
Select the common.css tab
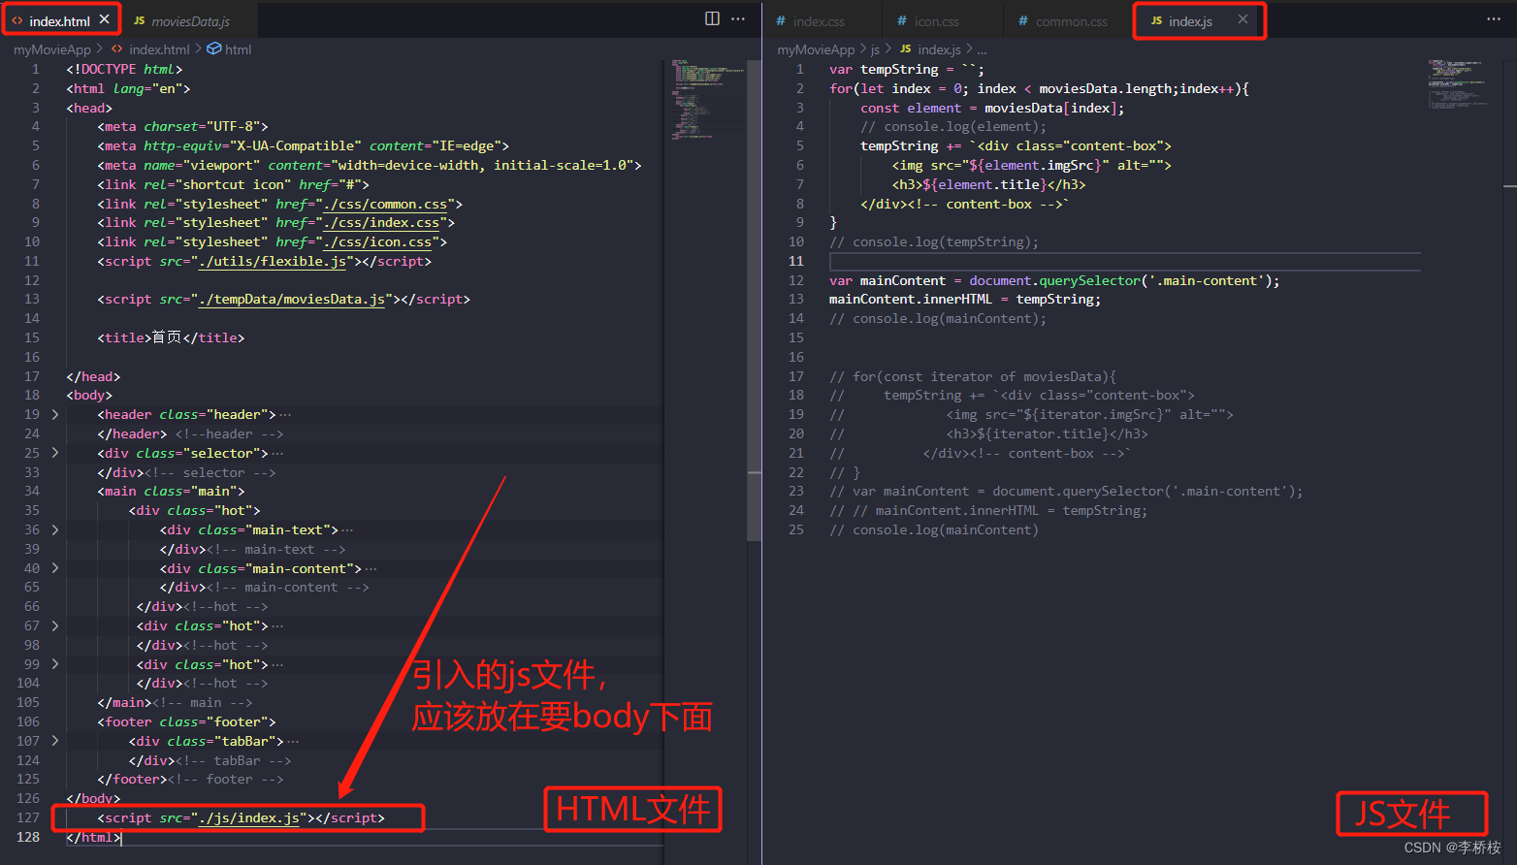(x=1071, y=20)
